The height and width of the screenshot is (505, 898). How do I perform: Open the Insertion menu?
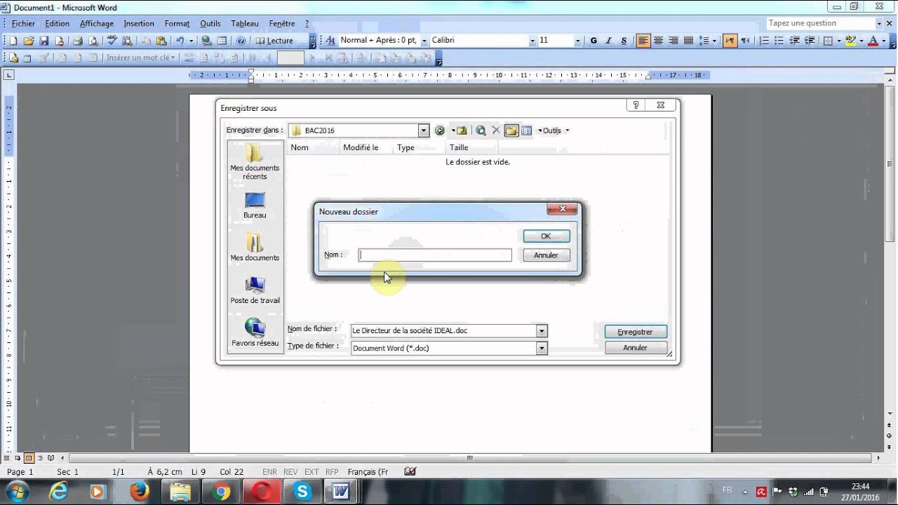(x=139, y=24)
